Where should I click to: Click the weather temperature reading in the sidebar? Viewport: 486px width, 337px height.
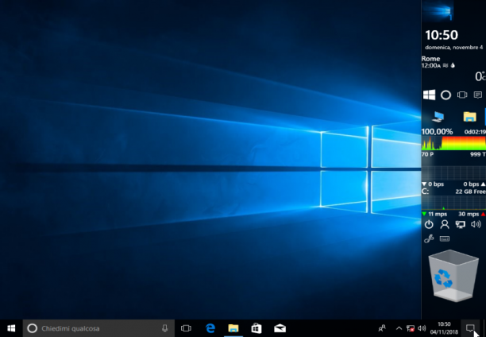tap(480, 76)
